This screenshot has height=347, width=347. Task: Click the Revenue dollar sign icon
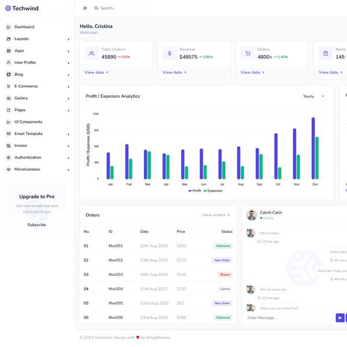coord(169,53)
